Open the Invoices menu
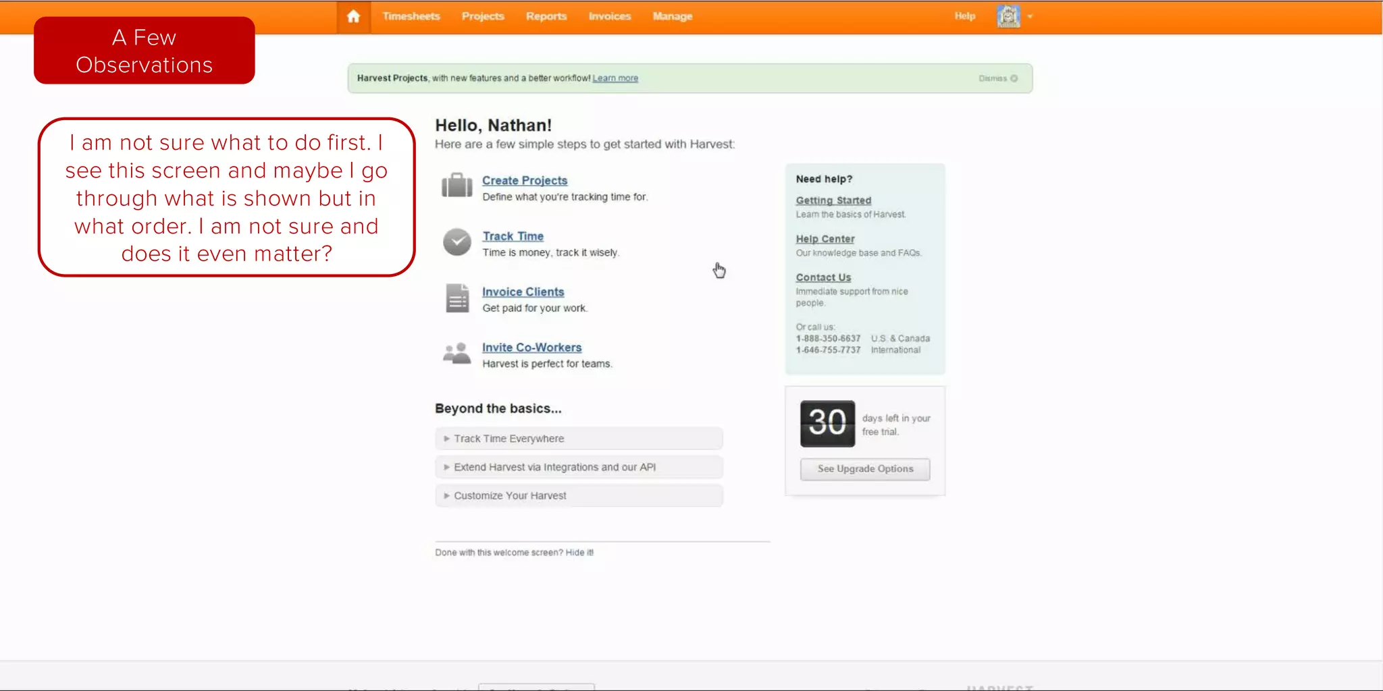This screenshot has height=691, width=1383. 609,16
